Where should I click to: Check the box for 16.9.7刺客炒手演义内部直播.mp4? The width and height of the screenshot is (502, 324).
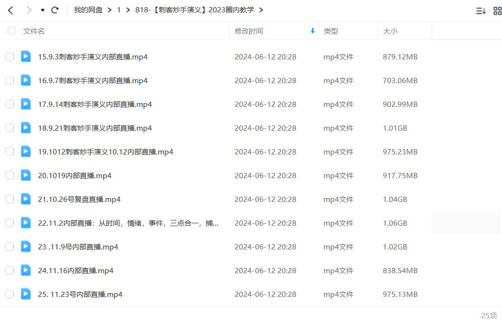pyautogui.click(x=9, y=80)
